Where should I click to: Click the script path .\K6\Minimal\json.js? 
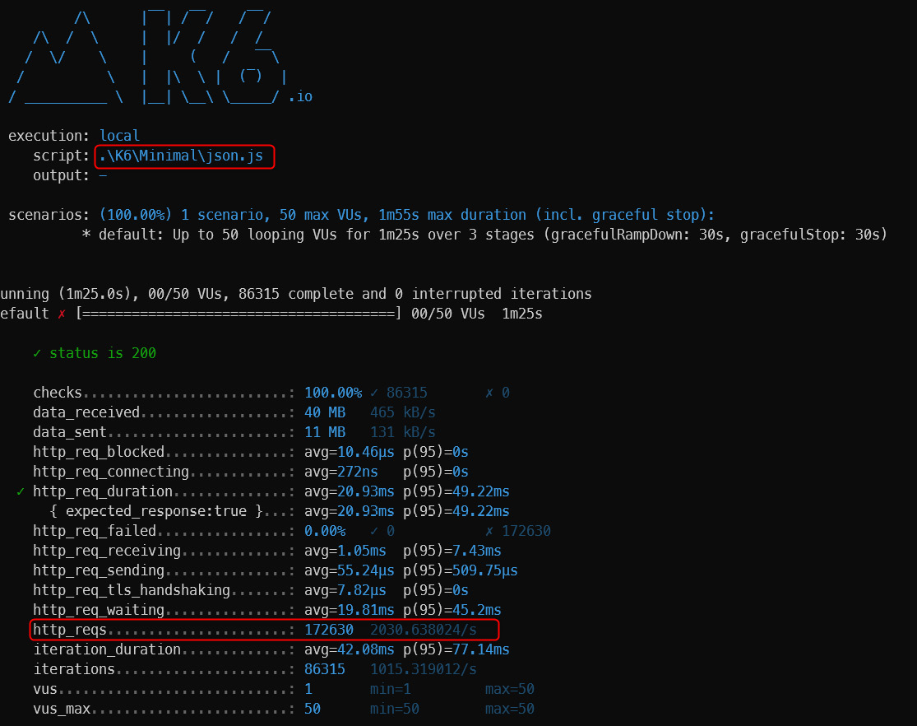tap(181, 156)
